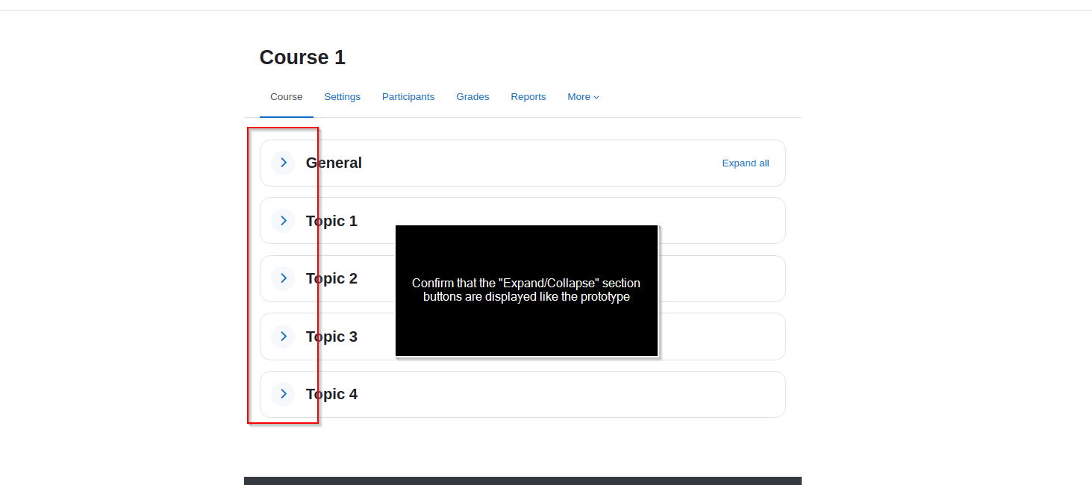This screenshot has height=485, width=1092.
Task: Switch to the Settings tab
Action: click(x=343, y=97)
